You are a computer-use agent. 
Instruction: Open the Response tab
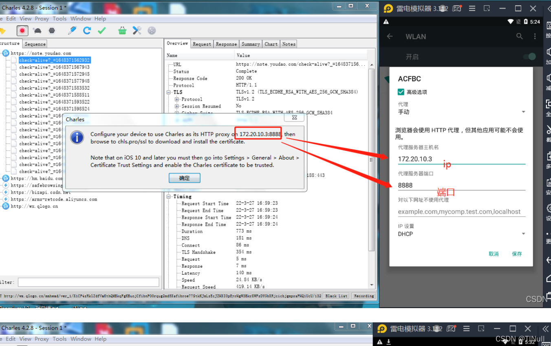226,44
